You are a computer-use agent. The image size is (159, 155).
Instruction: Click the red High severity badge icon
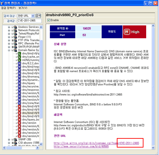click(127, 32)
